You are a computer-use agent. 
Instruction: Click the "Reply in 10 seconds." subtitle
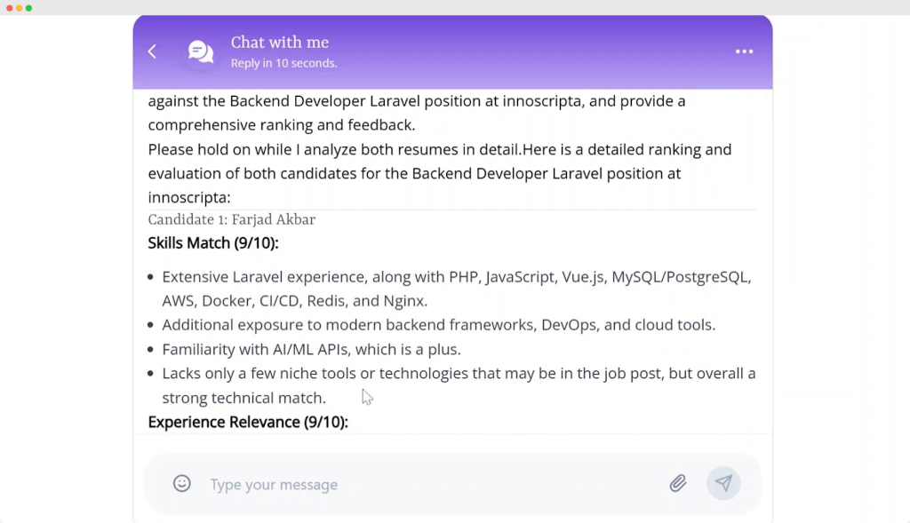click(283, 64)
